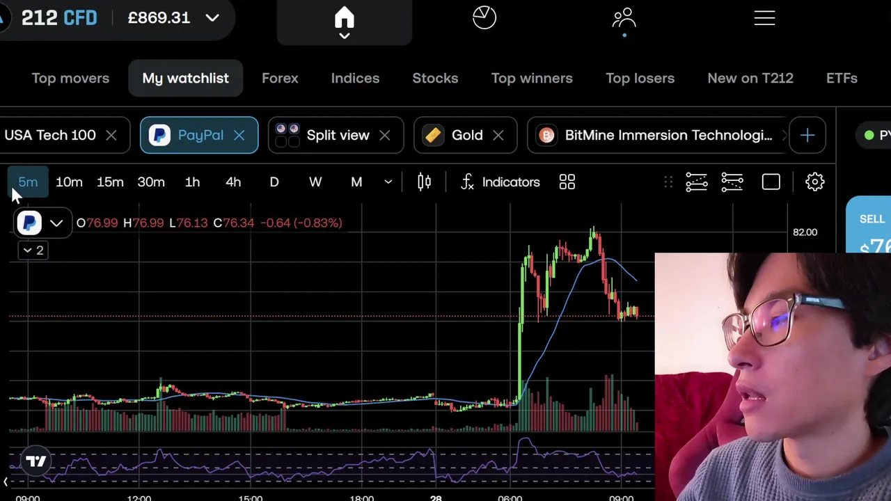This screenshot has height=501, width=891.
Task: Expand the PayPal symbol dropdown chevron
Action: coord(56,223)
